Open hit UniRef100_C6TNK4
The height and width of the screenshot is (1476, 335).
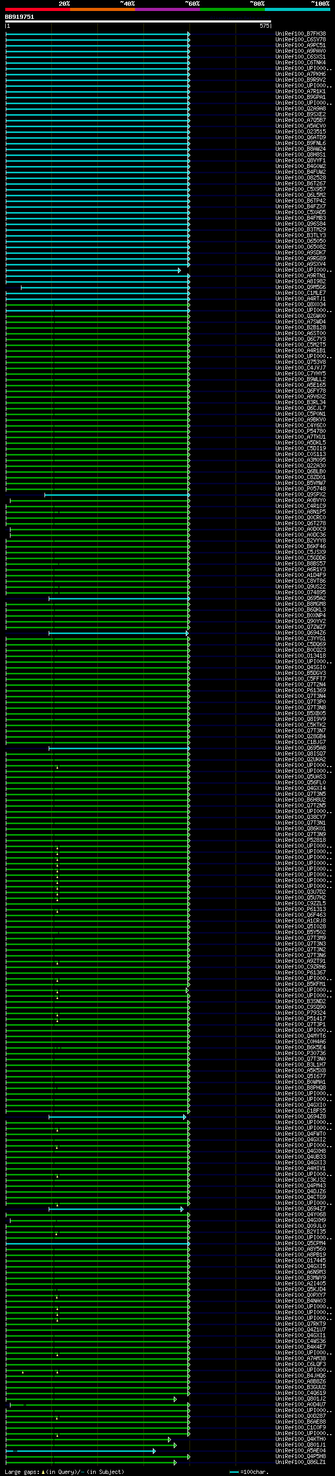pos(300,62)
